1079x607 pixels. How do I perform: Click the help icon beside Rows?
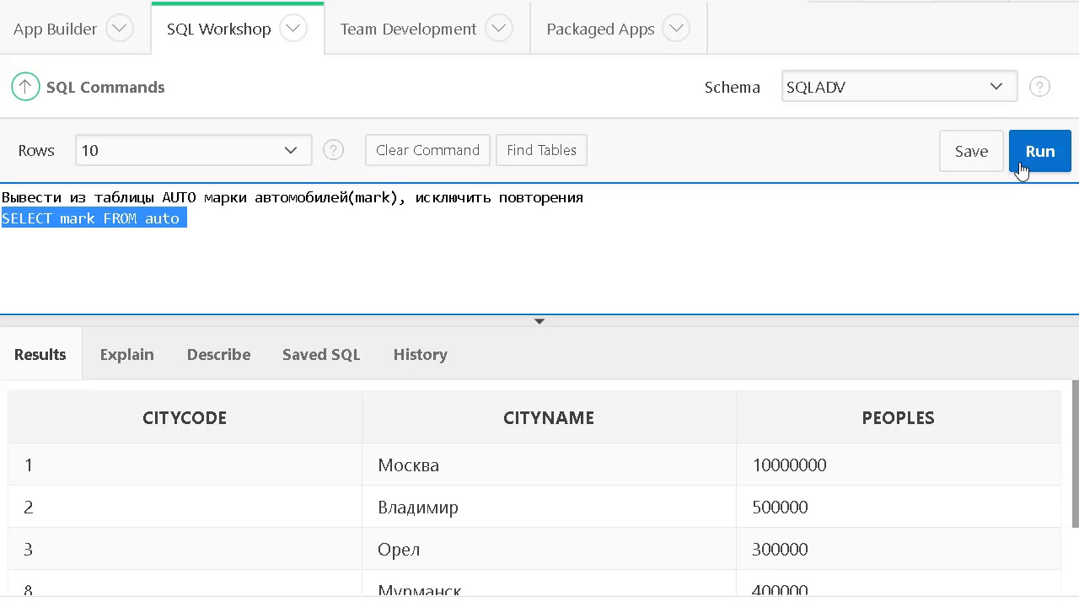tap(333, 150)
